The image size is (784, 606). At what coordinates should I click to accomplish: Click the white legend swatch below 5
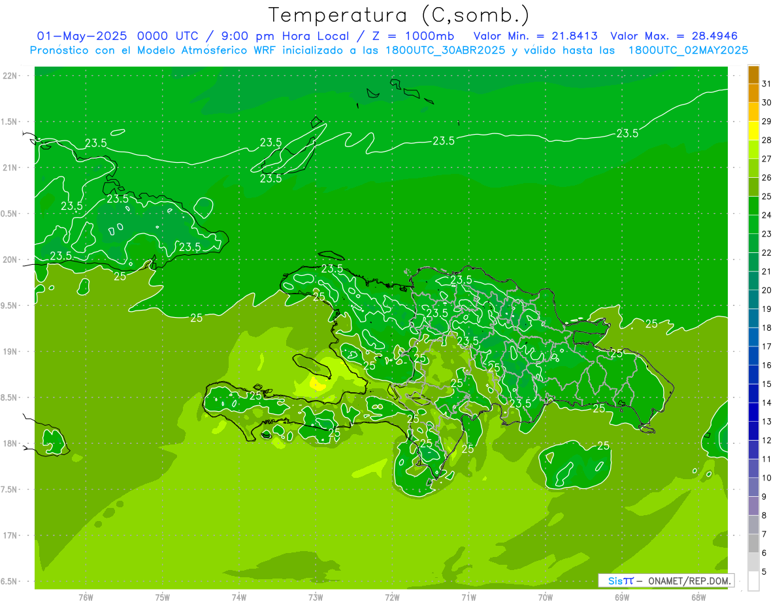tap(753, 581)
